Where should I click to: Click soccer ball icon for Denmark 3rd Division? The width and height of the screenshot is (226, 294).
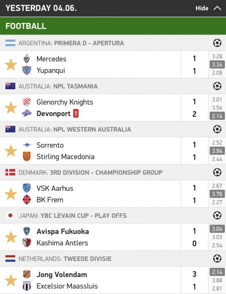tap(217, 172)
